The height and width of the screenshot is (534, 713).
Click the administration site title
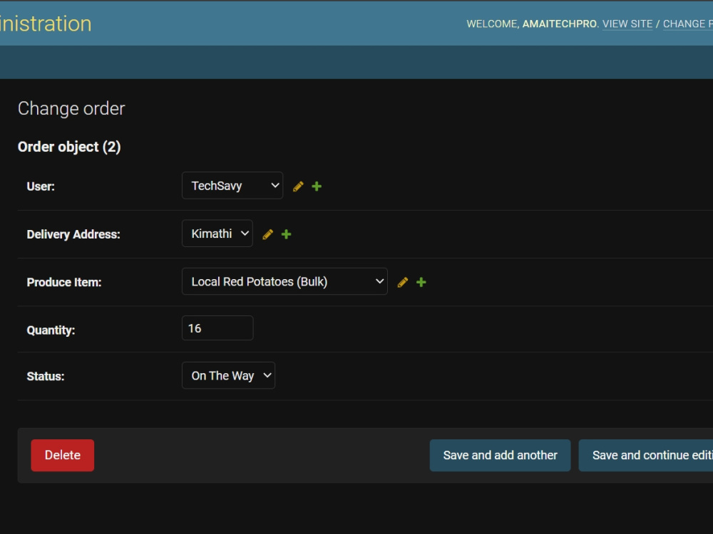pos(46,23)
